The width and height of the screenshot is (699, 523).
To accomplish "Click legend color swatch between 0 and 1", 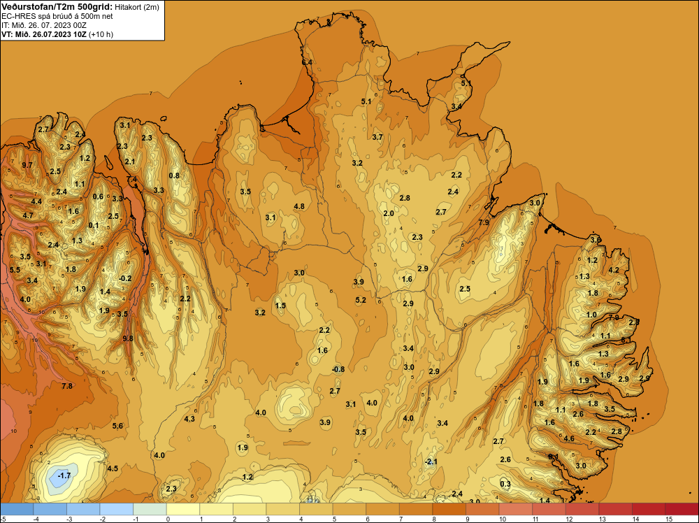I will coord(183,509).
